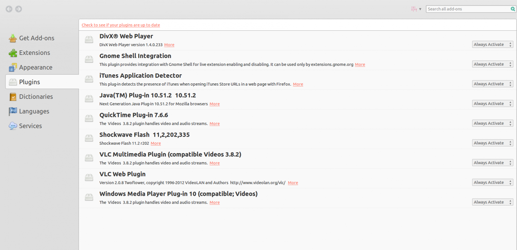517x250 pixels.
Task: Select the VLC Multimedia Plugin title
Action: click(170, 154)
